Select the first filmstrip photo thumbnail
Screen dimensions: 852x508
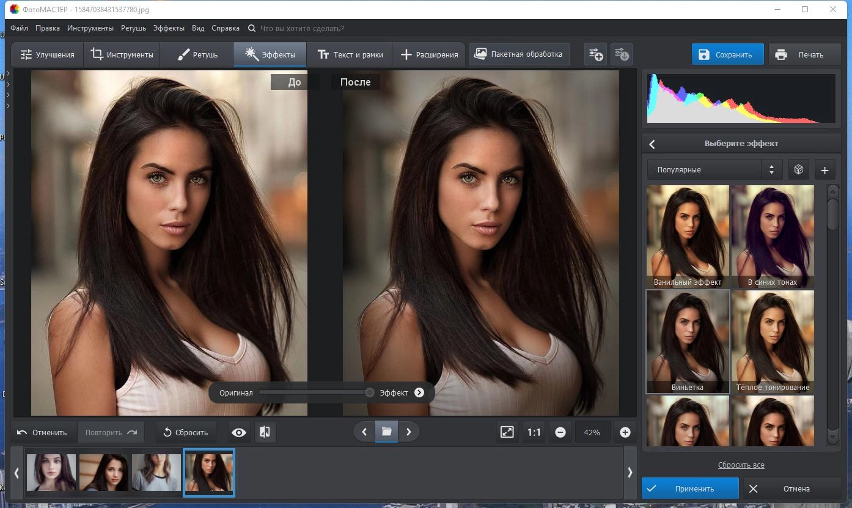click(51, 473)
